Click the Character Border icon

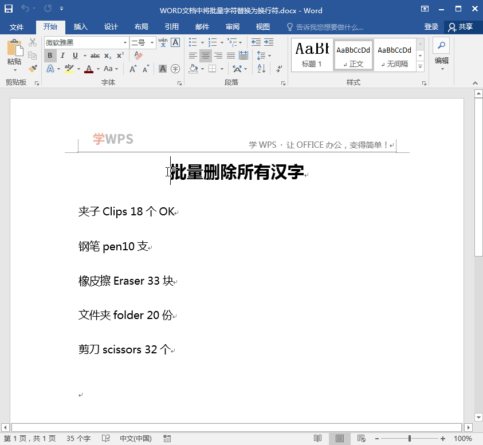[175, 42]
